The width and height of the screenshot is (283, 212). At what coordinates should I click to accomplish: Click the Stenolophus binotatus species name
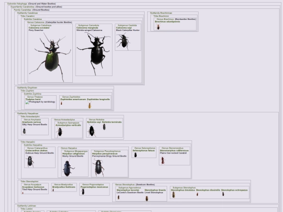click(183, 190)
